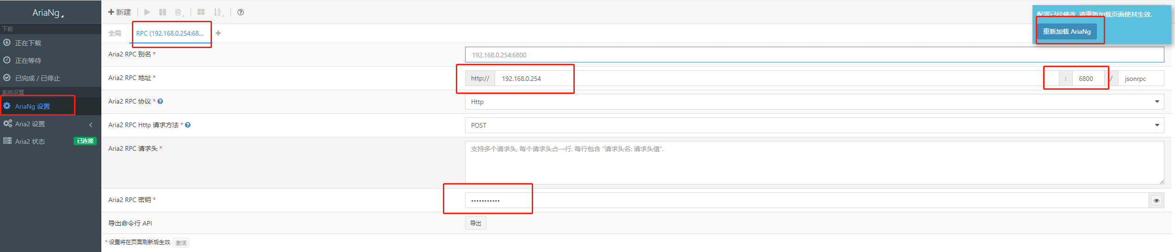Click the 重新加载 AriaNg button

1066,31
